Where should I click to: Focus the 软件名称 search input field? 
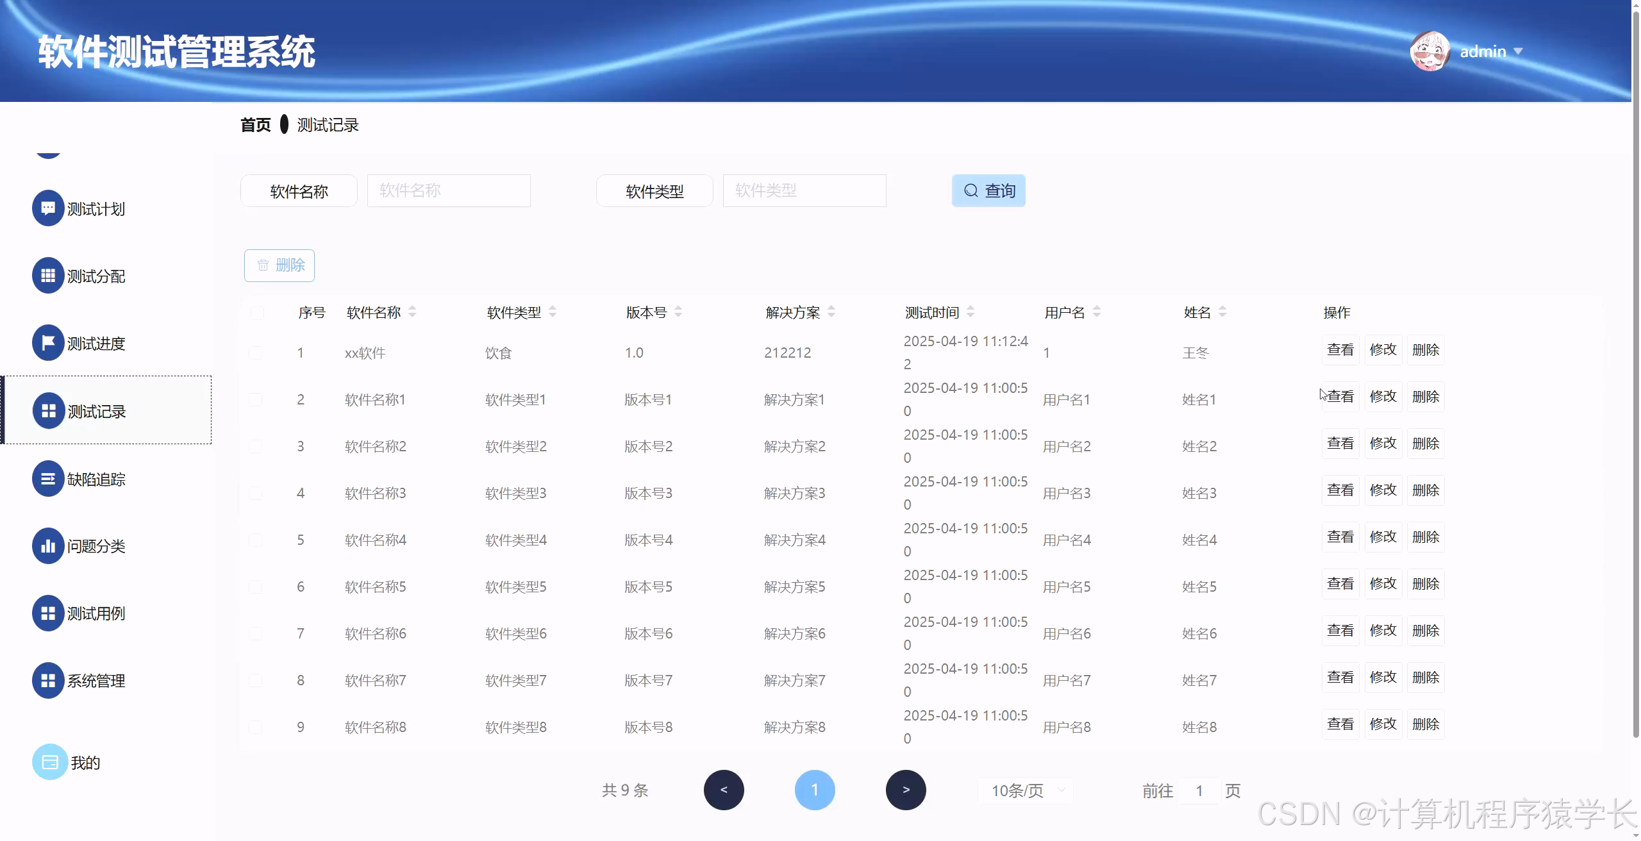click(449, 190)
